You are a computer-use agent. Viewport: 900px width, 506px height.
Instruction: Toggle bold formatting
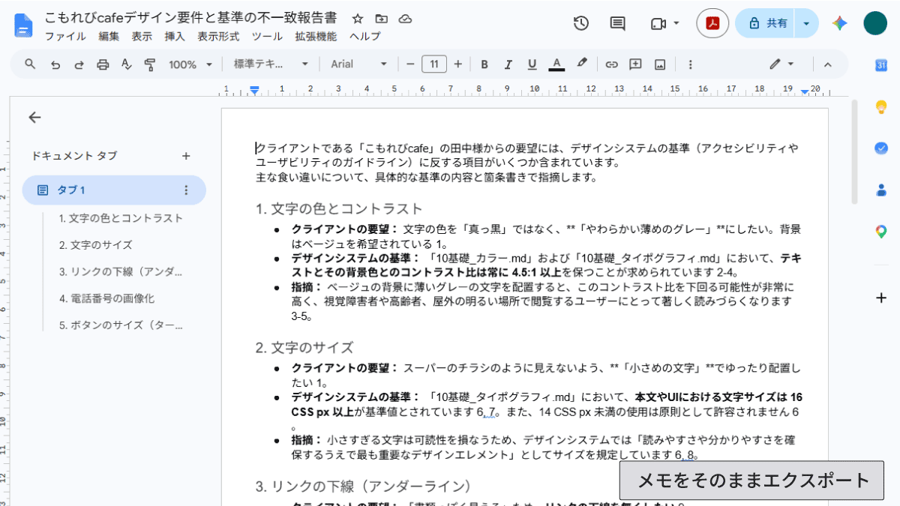[484, 64]
